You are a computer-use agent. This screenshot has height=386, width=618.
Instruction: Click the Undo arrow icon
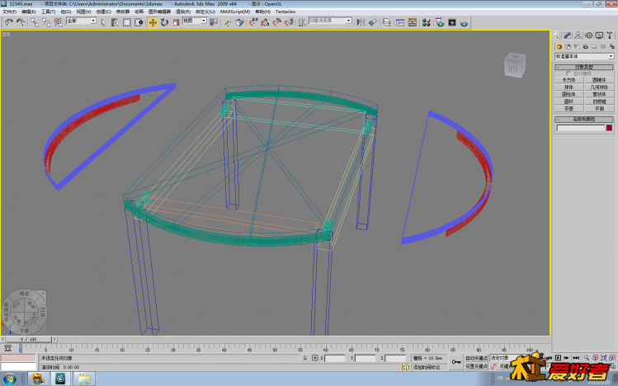point(9,22)
